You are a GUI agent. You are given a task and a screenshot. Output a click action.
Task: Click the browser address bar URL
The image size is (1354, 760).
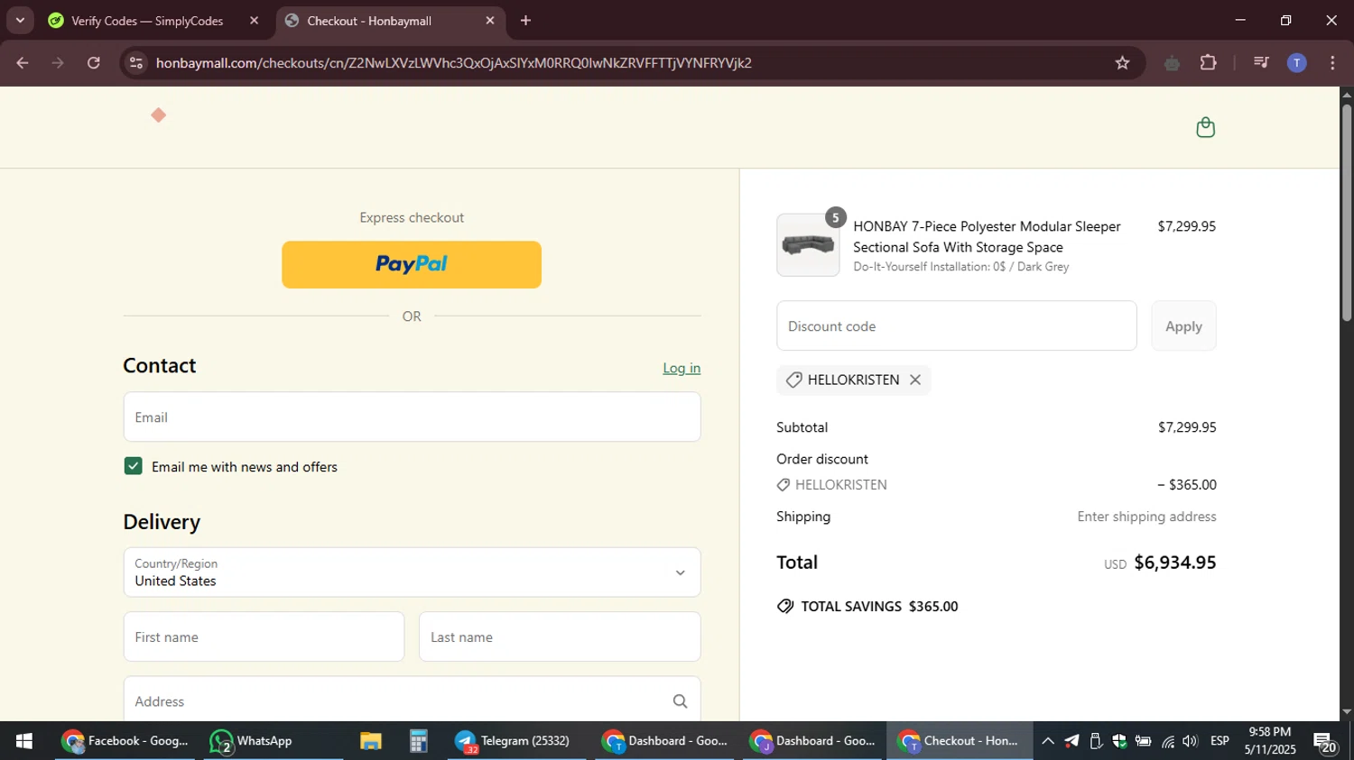coord(453,63)
